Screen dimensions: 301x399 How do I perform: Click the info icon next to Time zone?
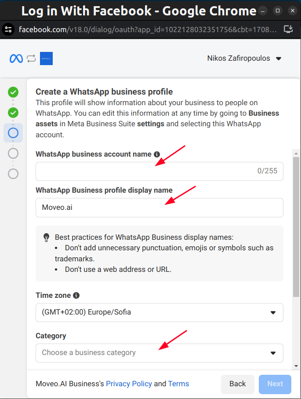coord(76,296)
